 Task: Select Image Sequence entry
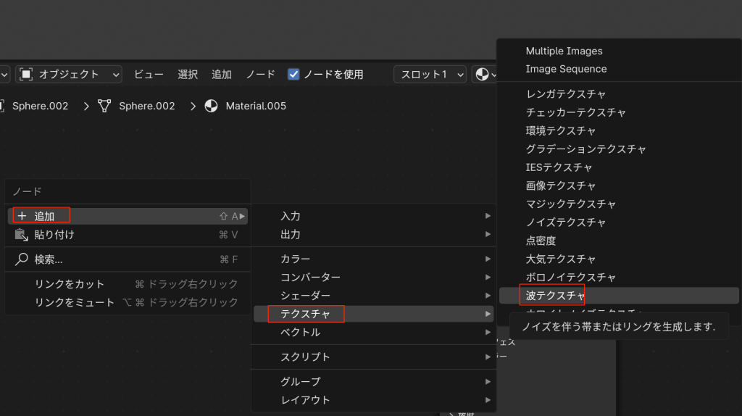pyautogui.click(x=566, y=69)
